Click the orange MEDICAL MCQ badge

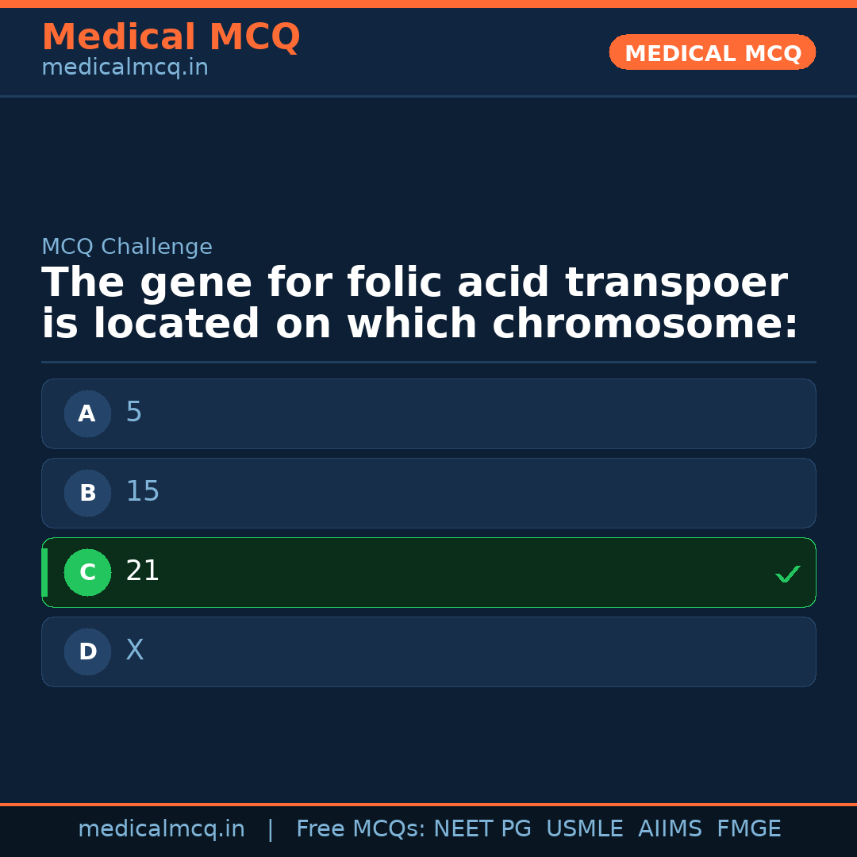(712, 53)
